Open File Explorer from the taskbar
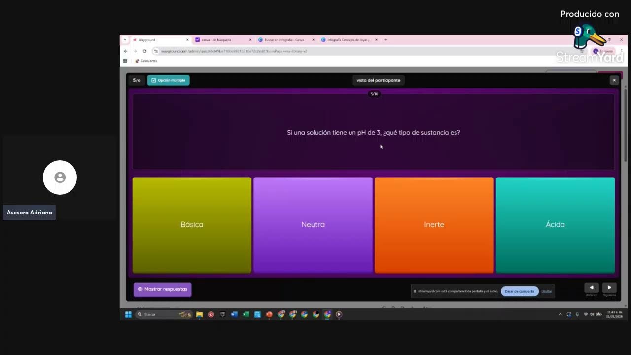This screenshot has height=355, width=631. coord(199,314)
